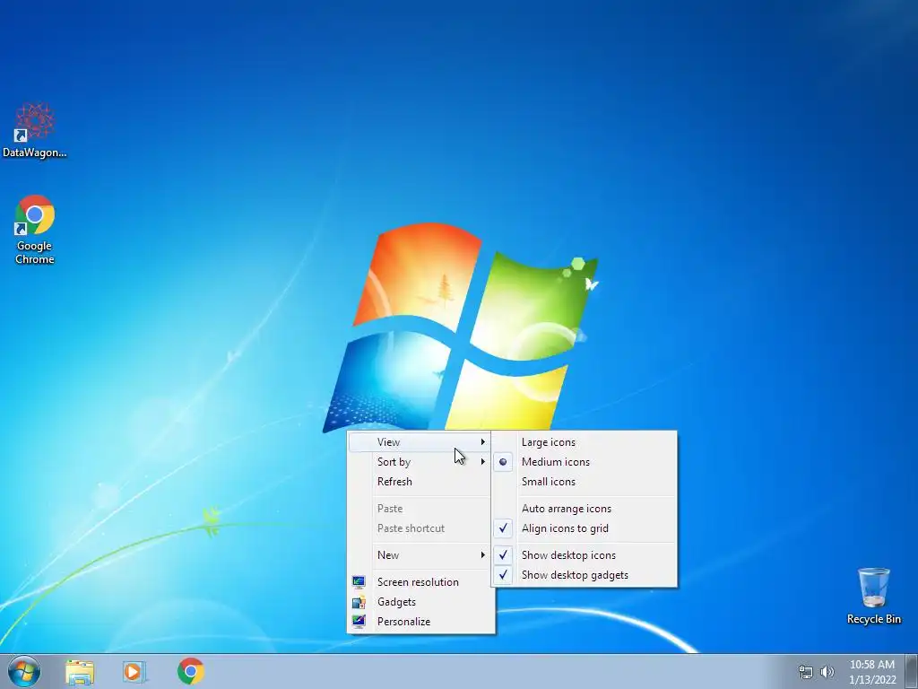Open Personalize from the context menu
Screen dimensions: 918x689
click(420, 622)
